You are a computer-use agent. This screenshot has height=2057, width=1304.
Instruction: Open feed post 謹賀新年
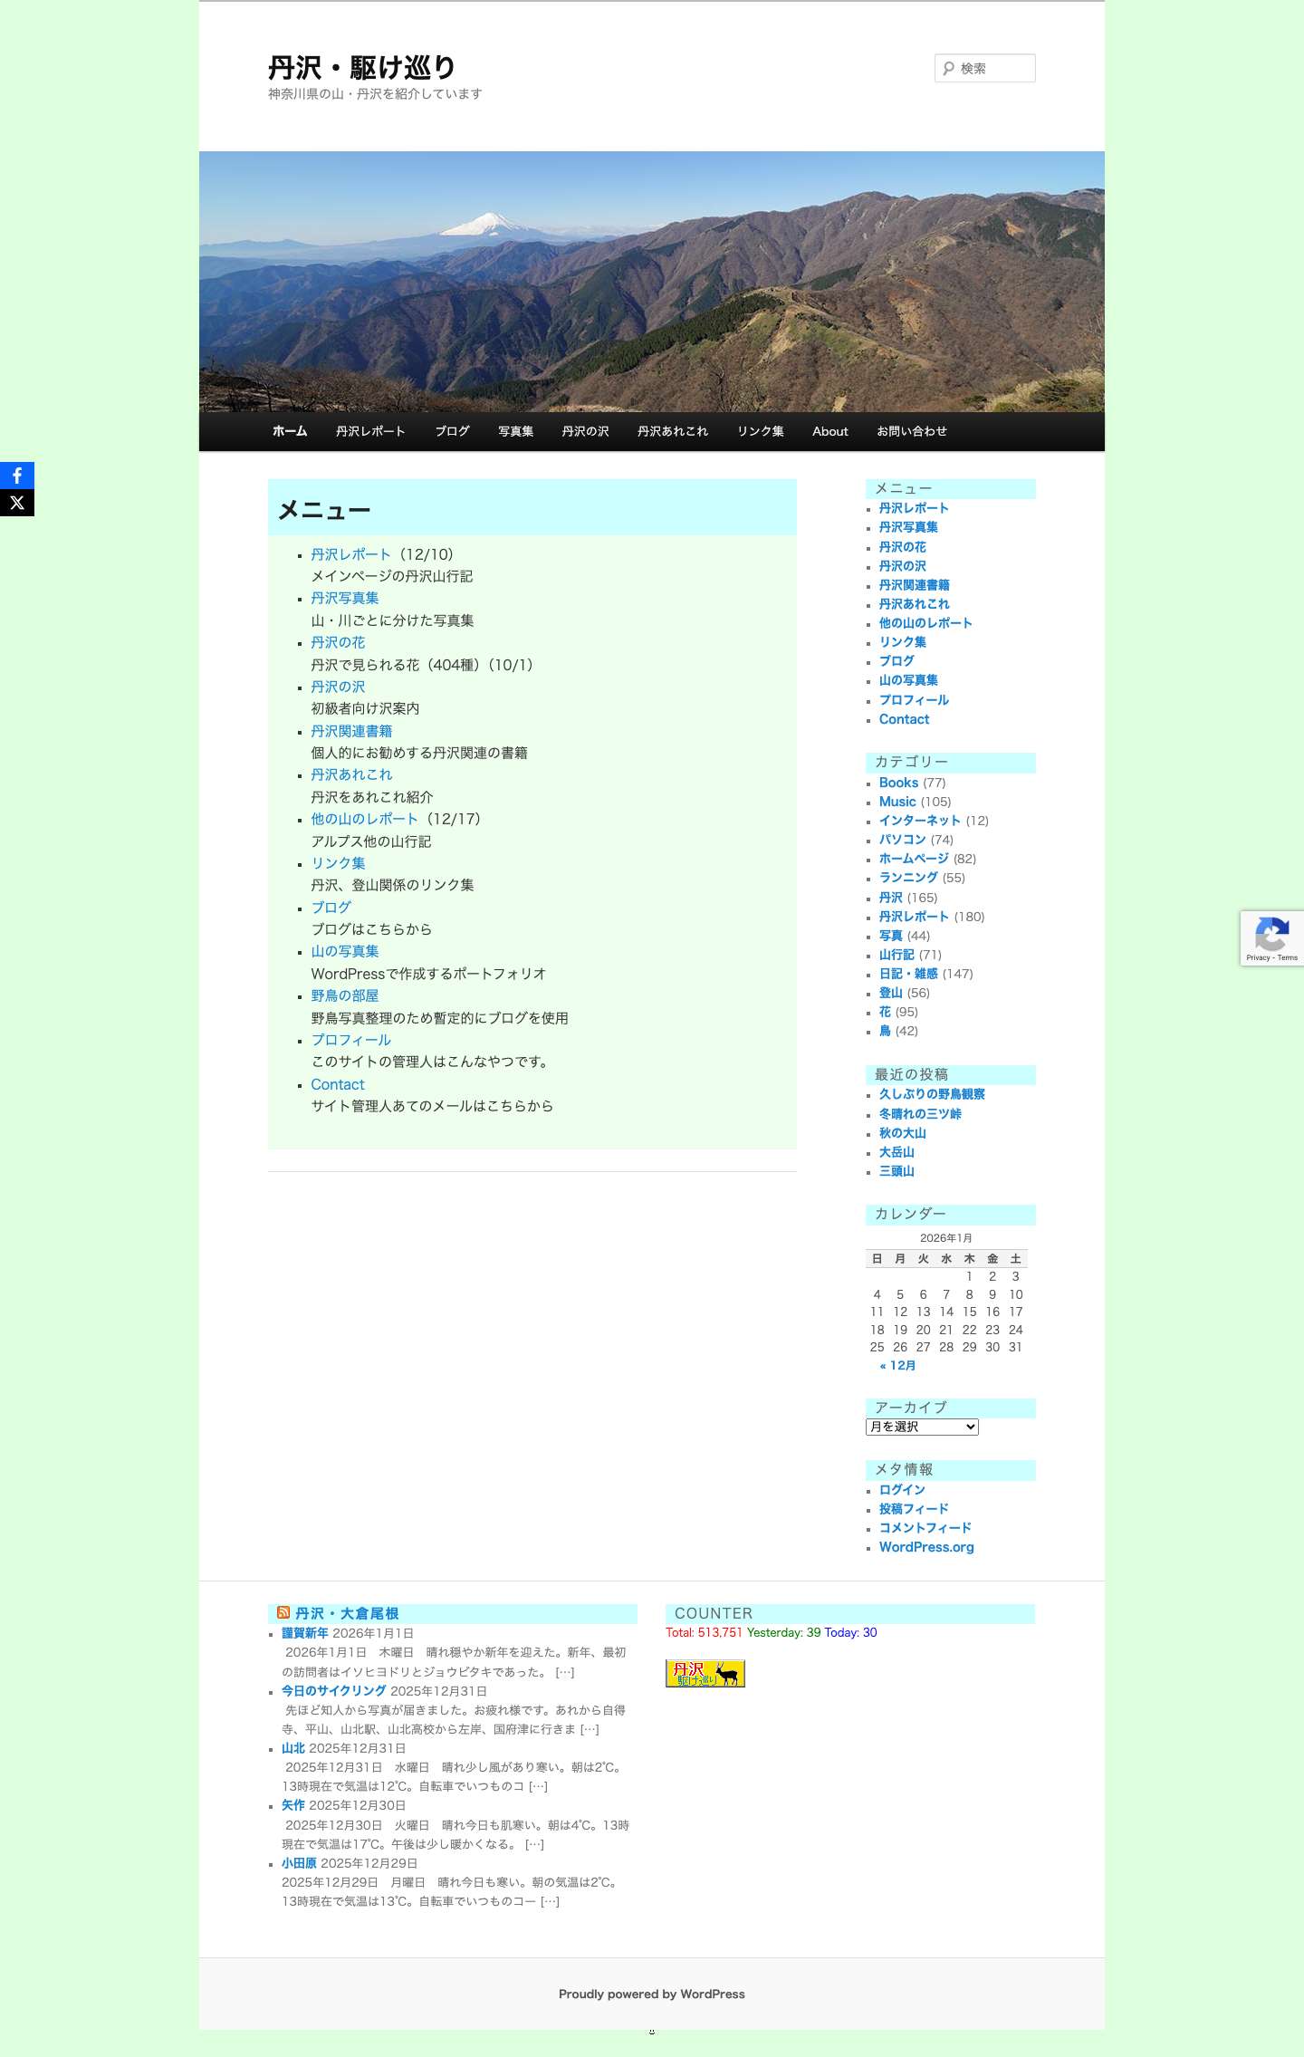(x=305, y=1633)
